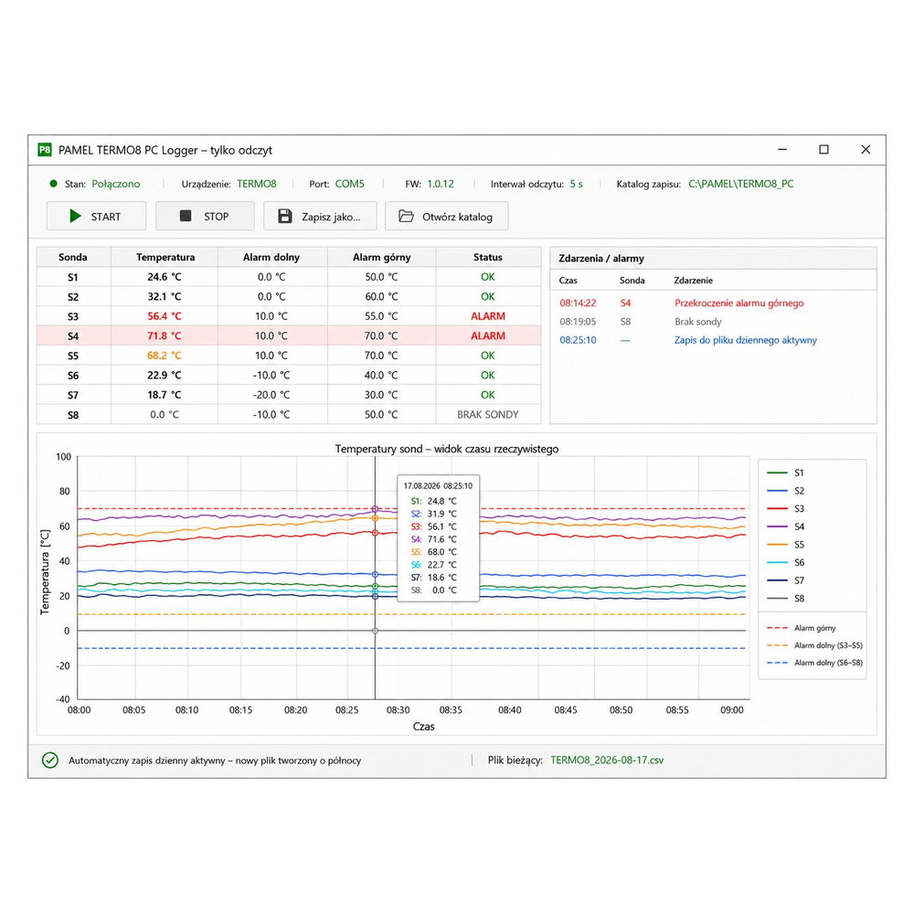Image resolution: width=914 pixels, height=914 pixels.
Task: Click the P8 application logo icon
Action: [x=45, y=150]
